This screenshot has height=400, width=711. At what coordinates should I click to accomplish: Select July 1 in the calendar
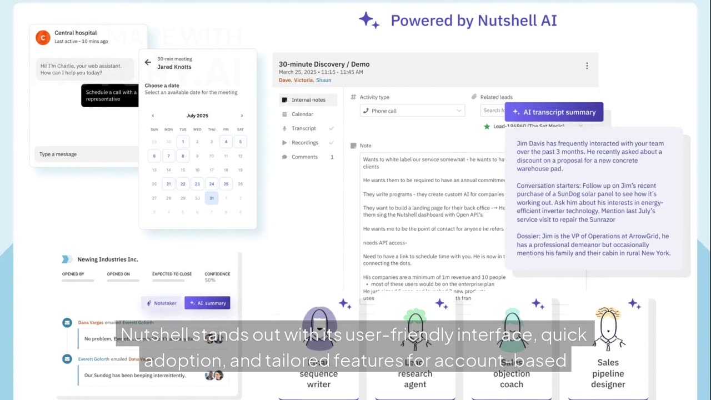pos(183,142)
